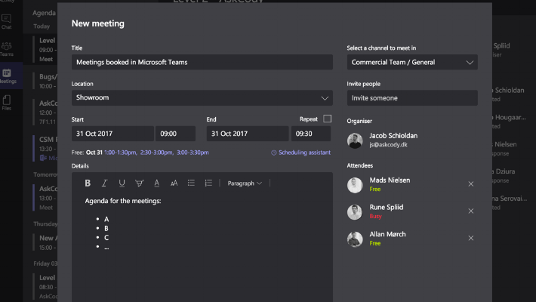This screenshot has width=536, height=302.
Task: Open Files in left sidebar
Action: pos(6,103)
